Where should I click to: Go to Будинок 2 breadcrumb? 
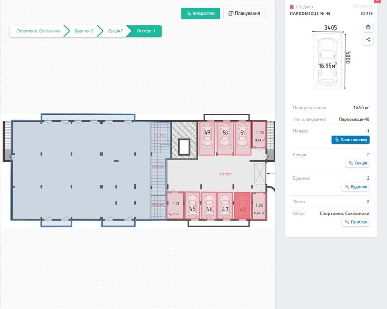84,31
